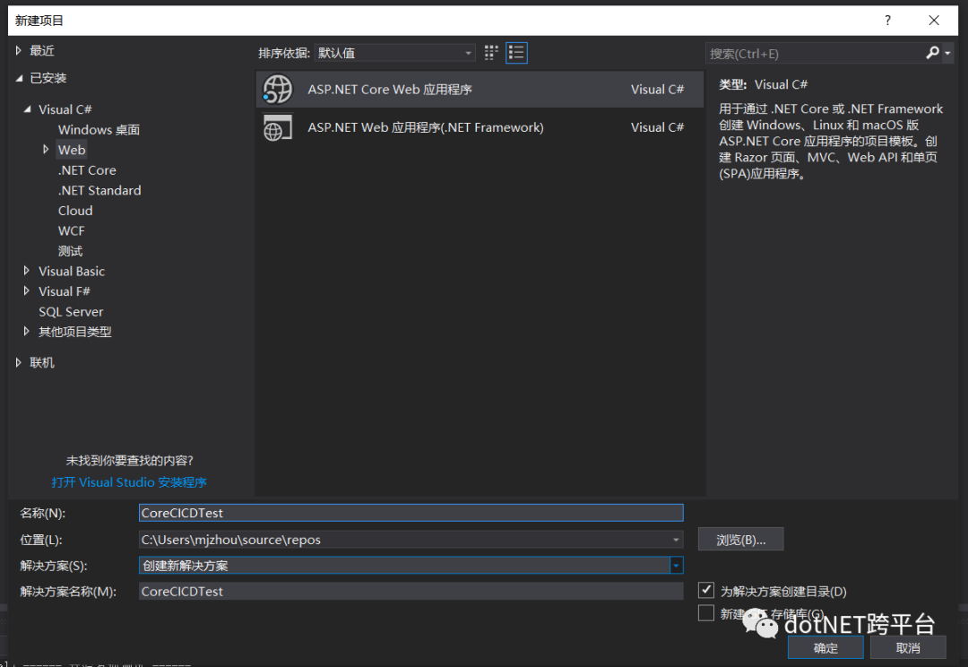
Task: Expand the Web node arrow
Action: pos(46,150)
